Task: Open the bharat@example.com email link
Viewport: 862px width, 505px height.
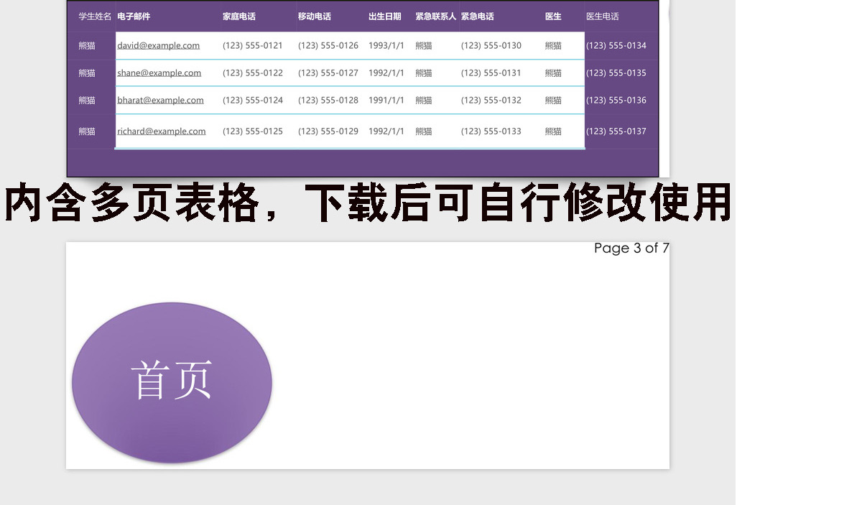Action: [160, 100]
